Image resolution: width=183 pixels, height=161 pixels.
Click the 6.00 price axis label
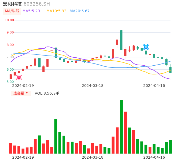pos(10,70)
